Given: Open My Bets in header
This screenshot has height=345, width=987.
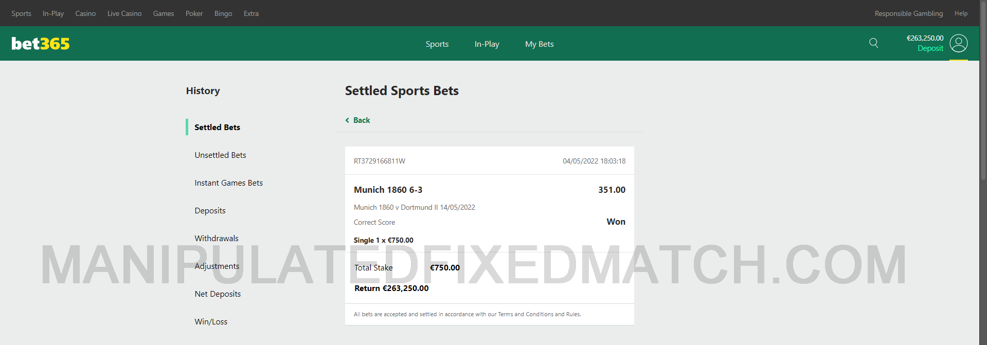Looking at the screenshot, I should (539, 44).
